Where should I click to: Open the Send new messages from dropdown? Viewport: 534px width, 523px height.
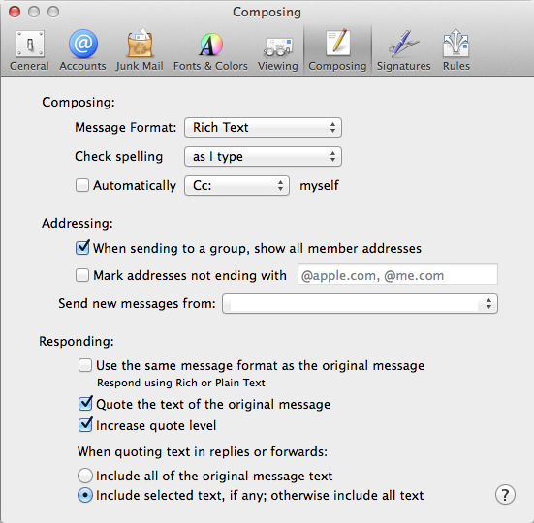360,303
